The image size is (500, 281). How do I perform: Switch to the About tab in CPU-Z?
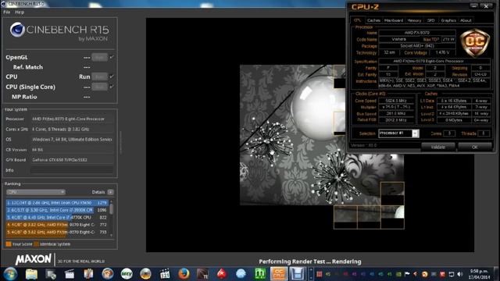click(466, 20)
